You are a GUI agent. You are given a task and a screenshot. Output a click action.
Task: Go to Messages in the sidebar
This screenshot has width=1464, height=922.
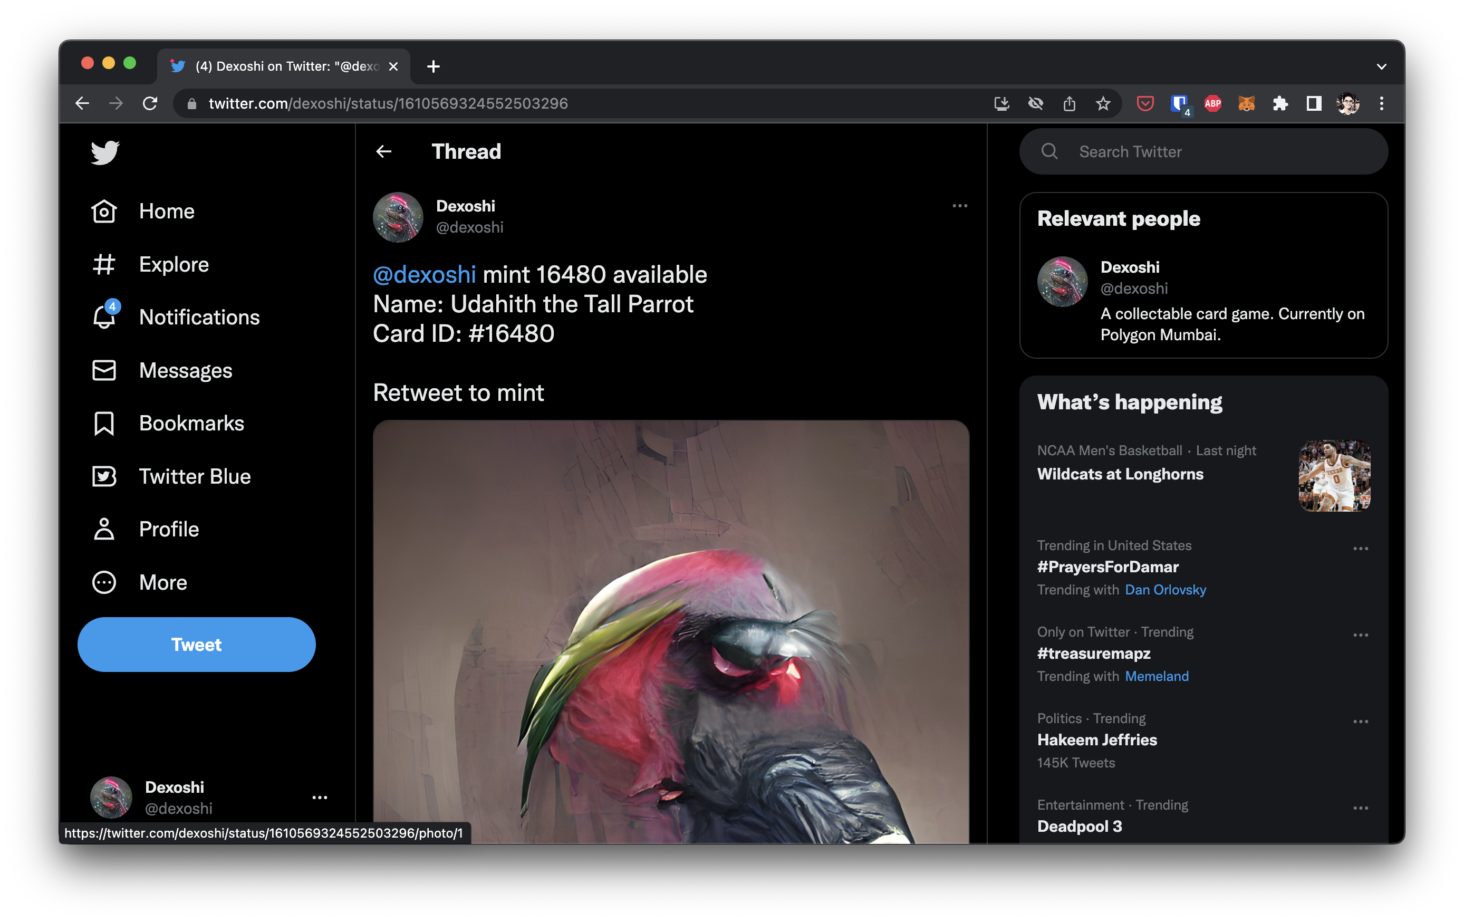186,370
